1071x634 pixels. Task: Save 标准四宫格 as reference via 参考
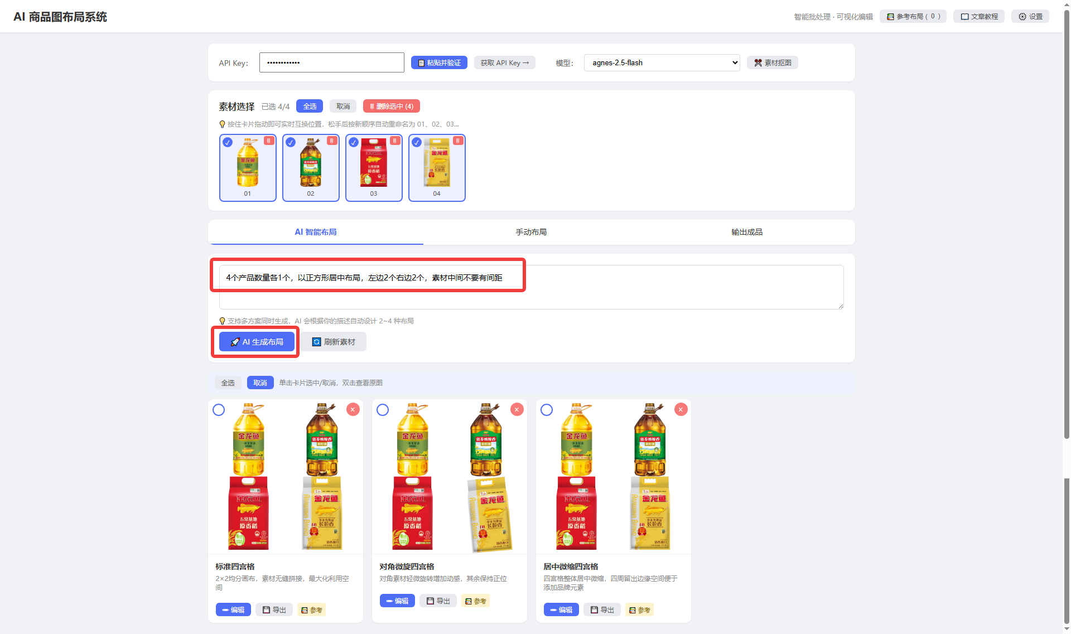(311, 609)
